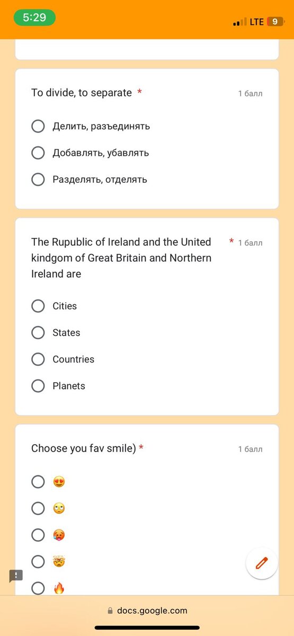Select Countries radio option
The image size is (294, 636).
(x=63, y=359)
